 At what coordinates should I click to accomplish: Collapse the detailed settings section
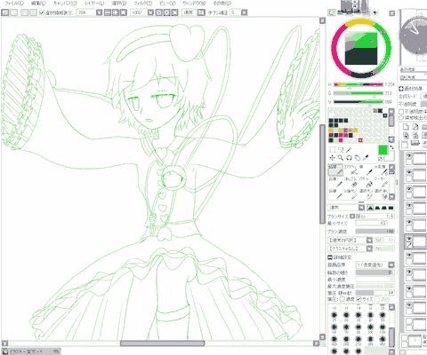pos(330,257)
